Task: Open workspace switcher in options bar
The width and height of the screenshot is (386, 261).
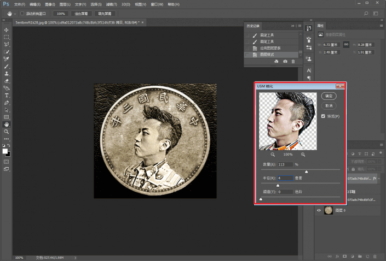Action: click(x=376, y=14)
